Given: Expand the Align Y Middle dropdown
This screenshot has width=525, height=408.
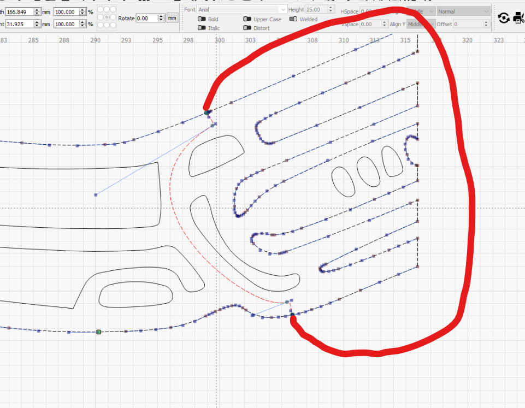Looking at the screenshot, I should [421, 24].
